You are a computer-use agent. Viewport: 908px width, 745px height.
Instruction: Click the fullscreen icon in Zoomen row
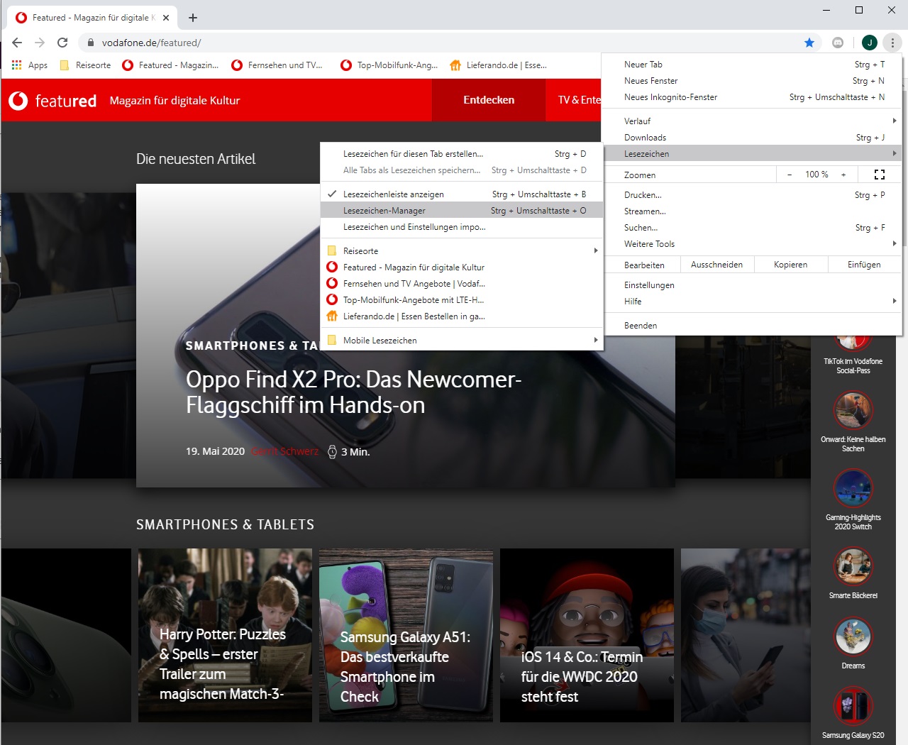coord(880,175)
